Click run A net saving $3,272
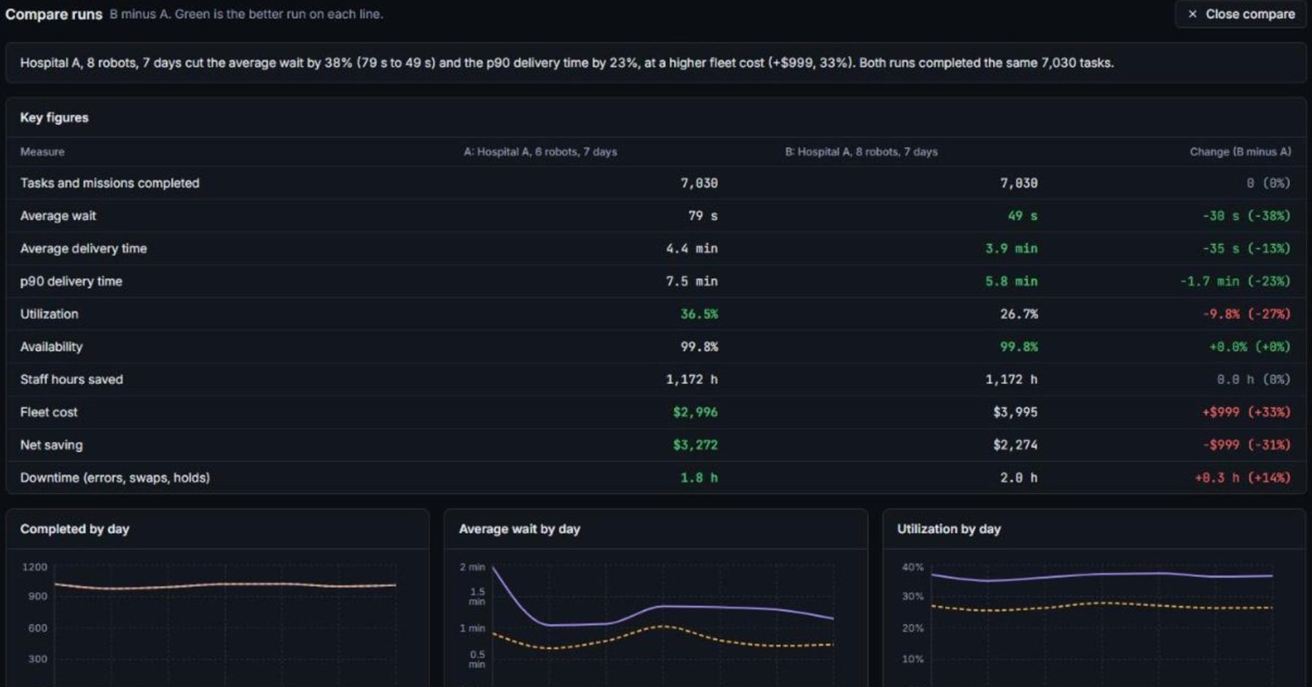The width and height of the screenshot is (1312, 687). 695,445
